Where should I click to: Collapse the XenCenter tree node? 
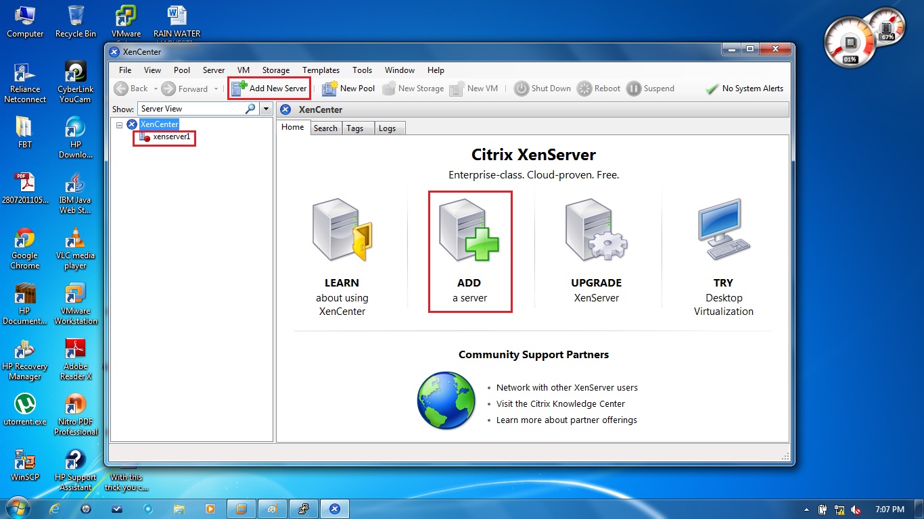119,125
